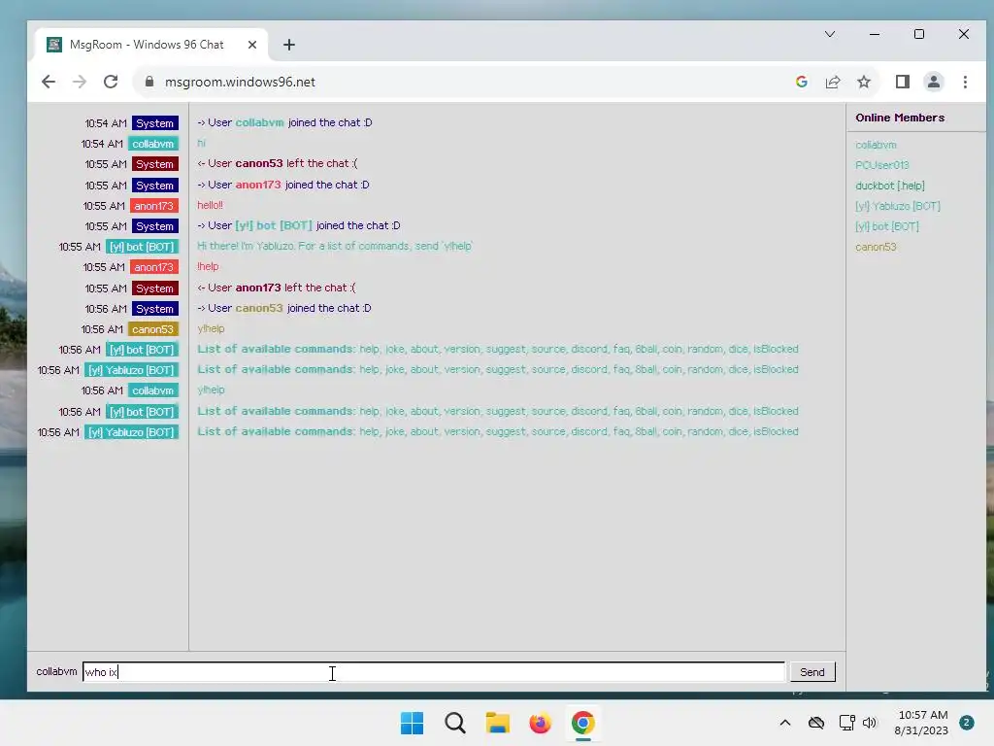Open the volume tray icon
994x746 pixels.
870,723
